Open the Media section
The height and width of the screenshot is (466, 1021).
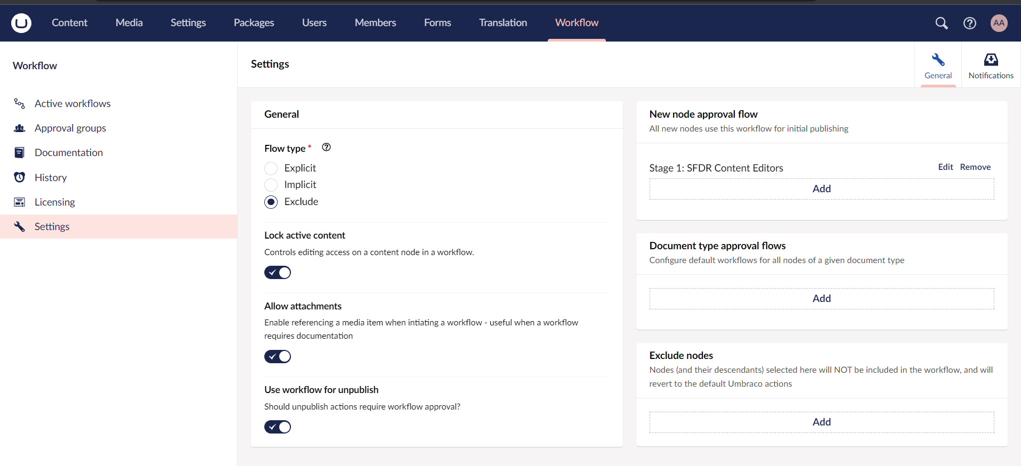coord(129,23)
